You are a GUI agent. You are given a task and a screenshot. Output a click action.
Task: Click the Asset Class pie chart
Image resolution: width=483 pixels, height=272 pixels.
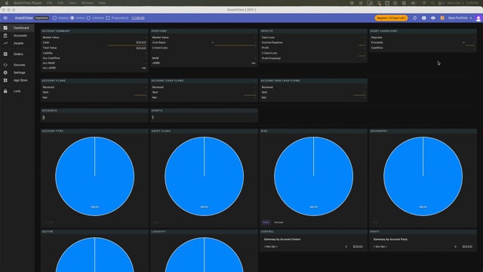click(x=204, y=176)
